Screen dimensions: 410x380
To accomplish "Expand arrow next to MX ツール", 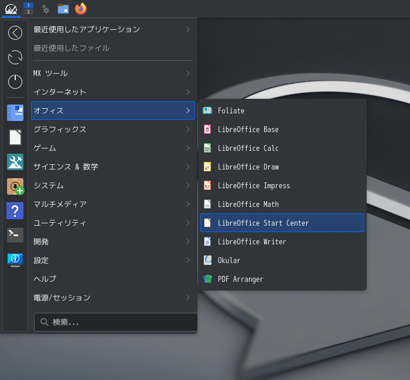I will [x=188, y=73].
